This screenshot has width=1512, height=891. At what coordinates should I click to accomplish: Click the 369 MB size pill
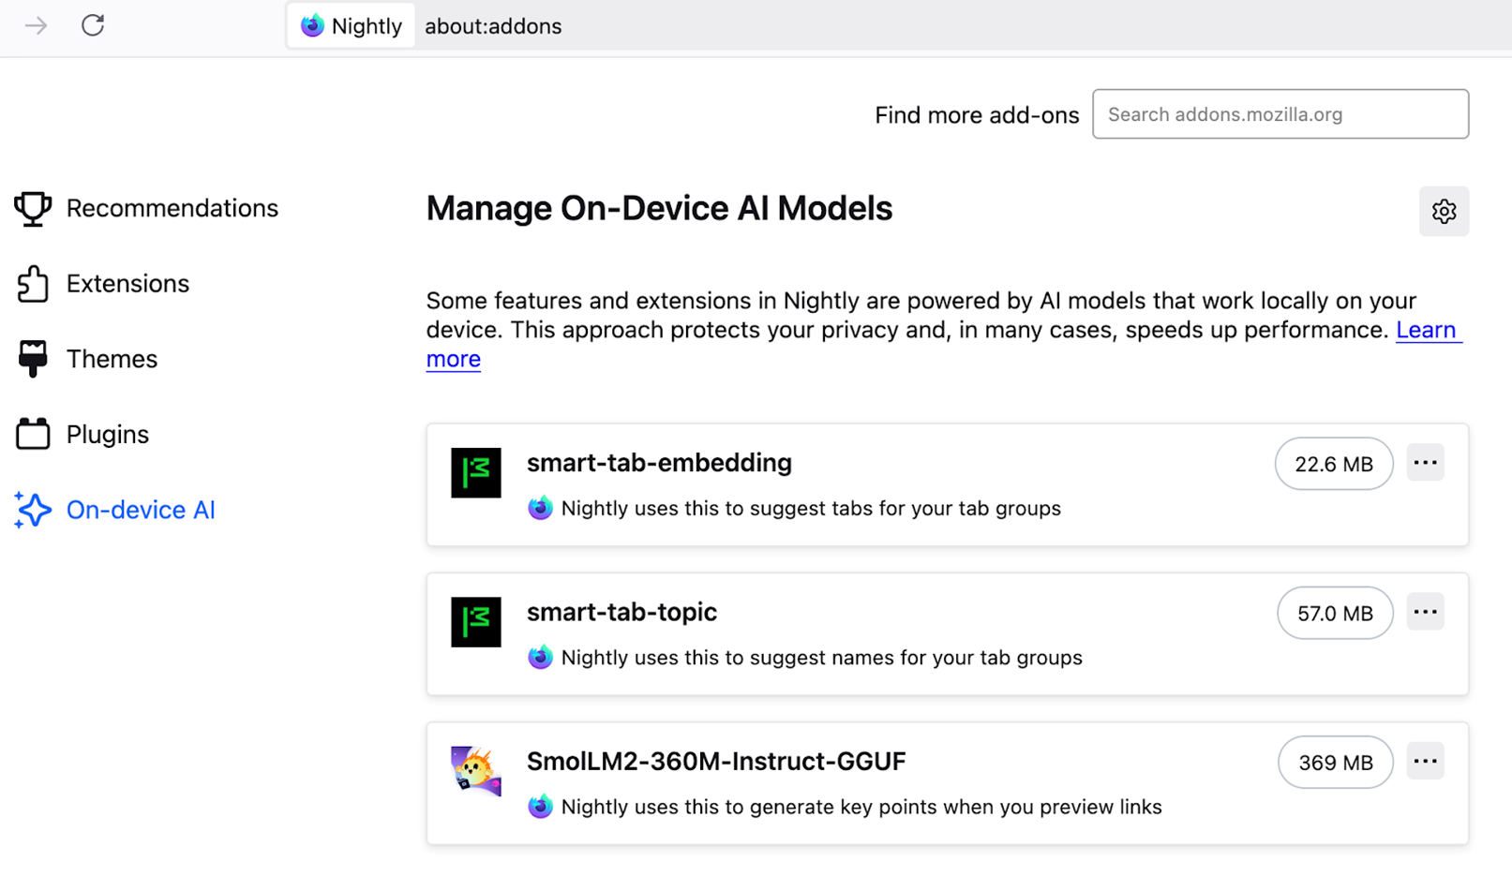pos(1335,762)
